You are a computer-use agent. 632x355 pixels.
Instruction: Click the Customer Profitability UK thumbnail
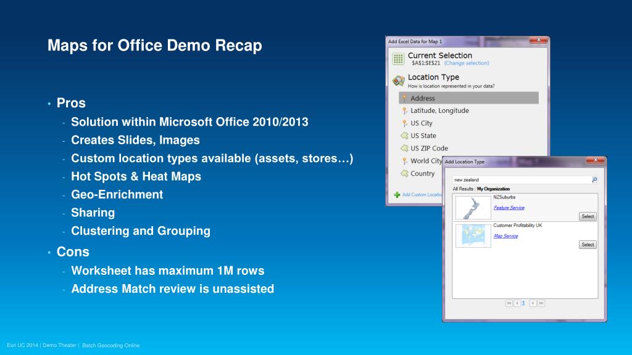pos(473,235)
